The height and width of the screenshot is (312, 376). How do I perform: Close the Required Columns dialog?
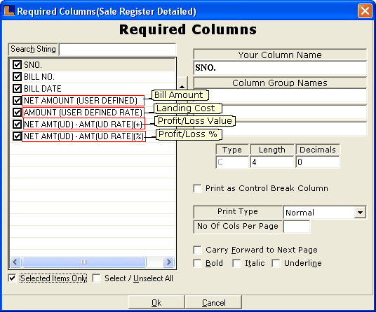pos(365,11)
